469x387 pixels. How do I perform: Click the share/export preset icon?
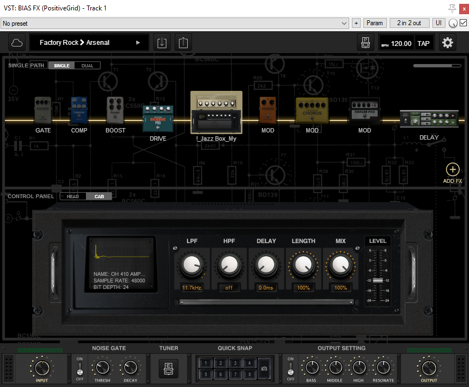coord(183,43)
